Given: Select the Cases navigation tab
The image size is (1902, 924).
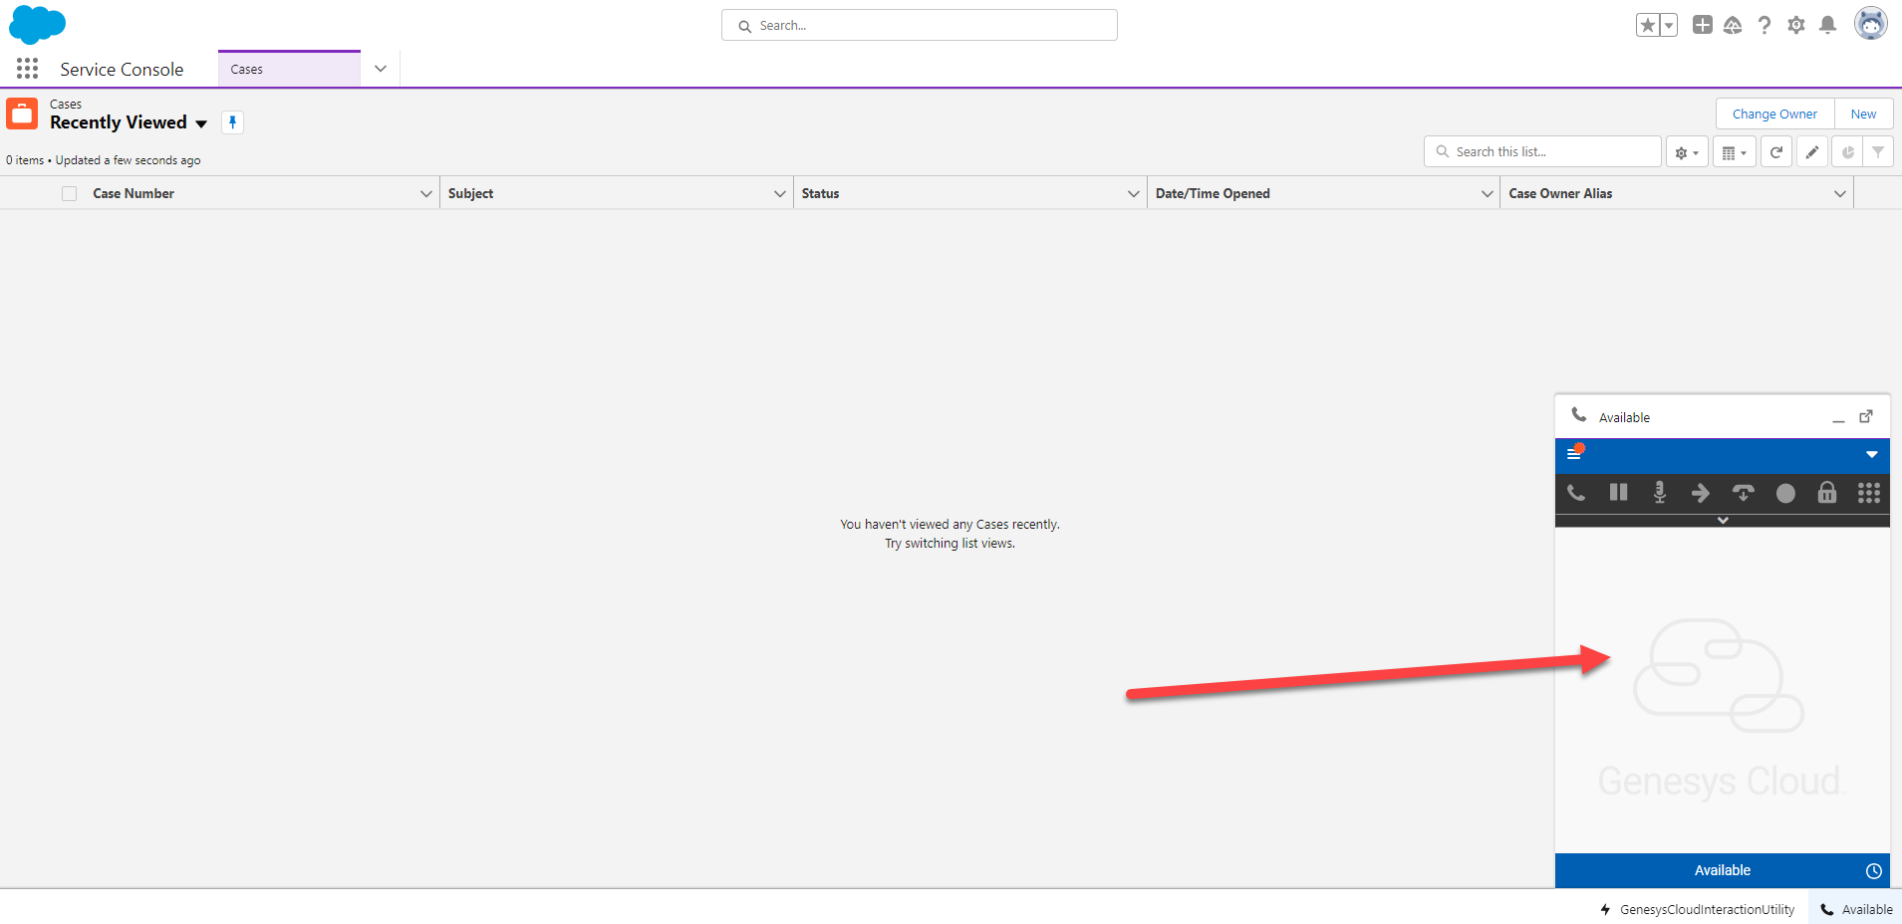Looking at the screenshot, I should pos(289,69).
